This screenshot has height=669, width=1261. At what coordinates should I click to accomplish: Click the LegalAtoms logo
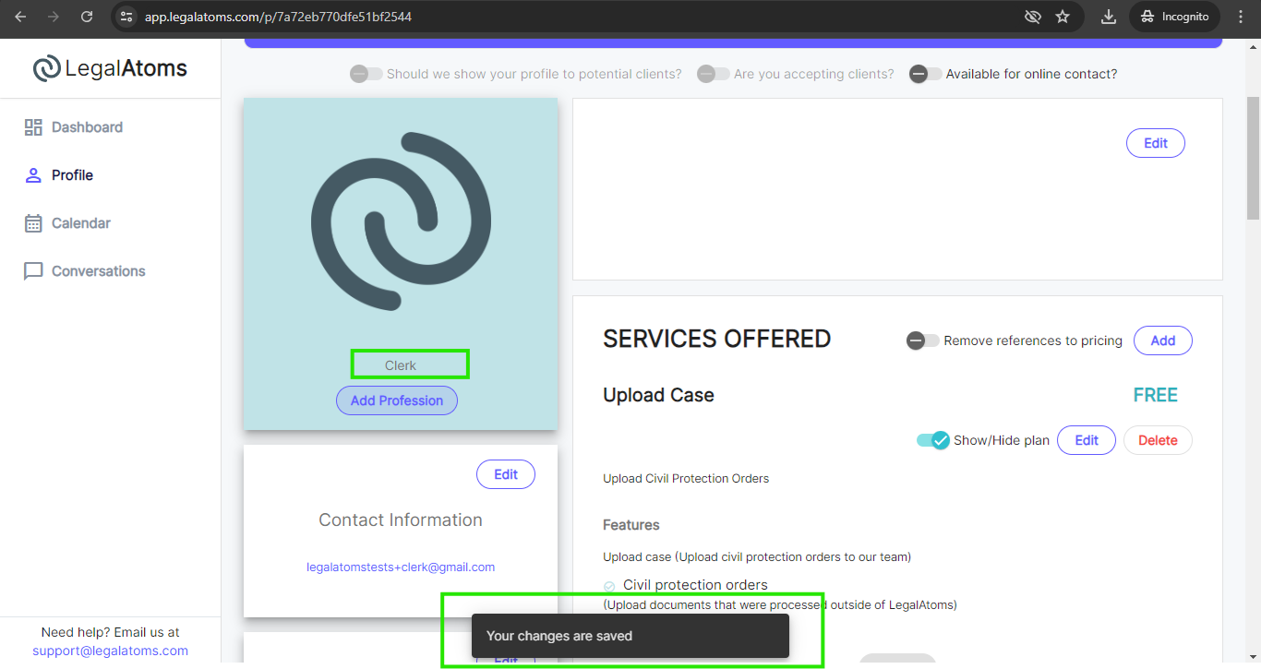110,68
